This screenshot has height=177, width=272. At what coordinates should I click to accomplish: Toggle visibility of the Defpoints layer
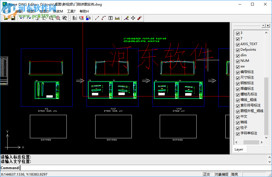[x=238, y=50]
